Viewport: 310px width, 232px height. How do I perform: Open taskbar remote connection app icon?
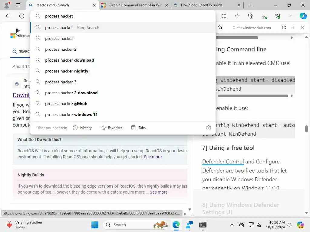tap(190, 225)
